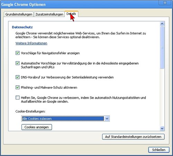Open the Zusatzeinstellungen tab

(49, 14)
